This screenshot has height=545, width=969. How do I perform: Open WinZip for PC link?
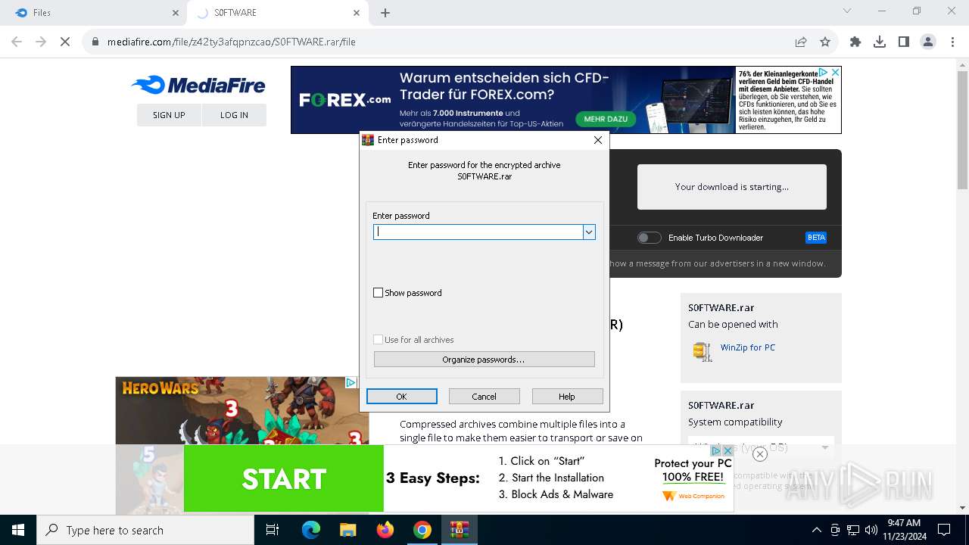coord(748,347)
